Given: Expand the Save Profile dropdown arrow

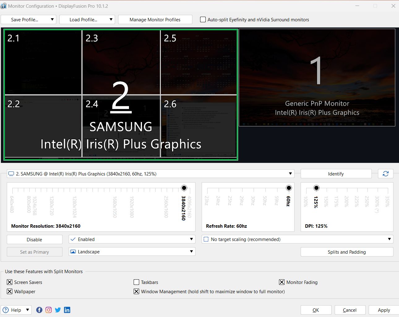Looking at the screenshot, I should coord(52,19).
